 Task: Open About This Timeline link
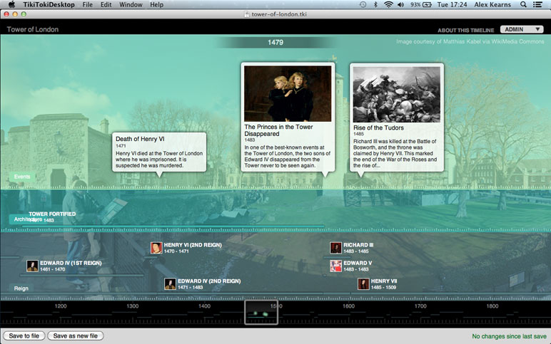pos(465,30)
